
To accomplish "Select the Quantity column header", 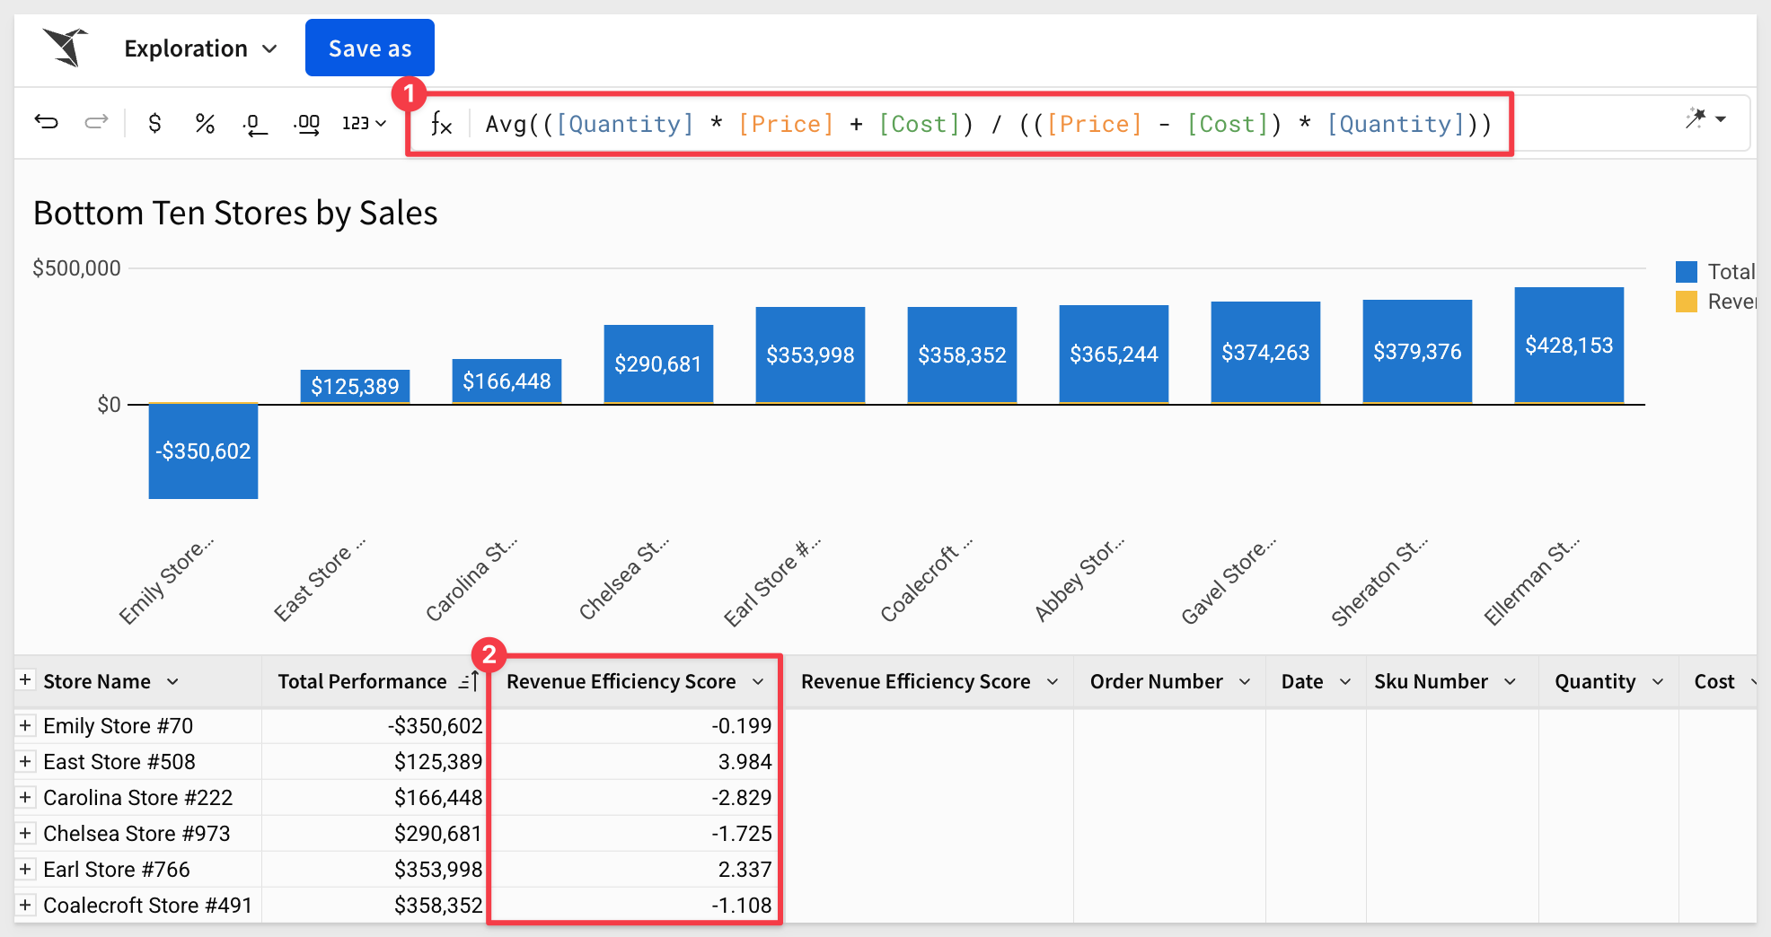I will 1594,682.
